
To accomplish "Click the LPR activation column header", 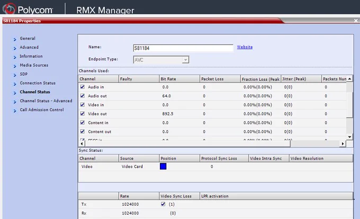I will pos(276,196).
